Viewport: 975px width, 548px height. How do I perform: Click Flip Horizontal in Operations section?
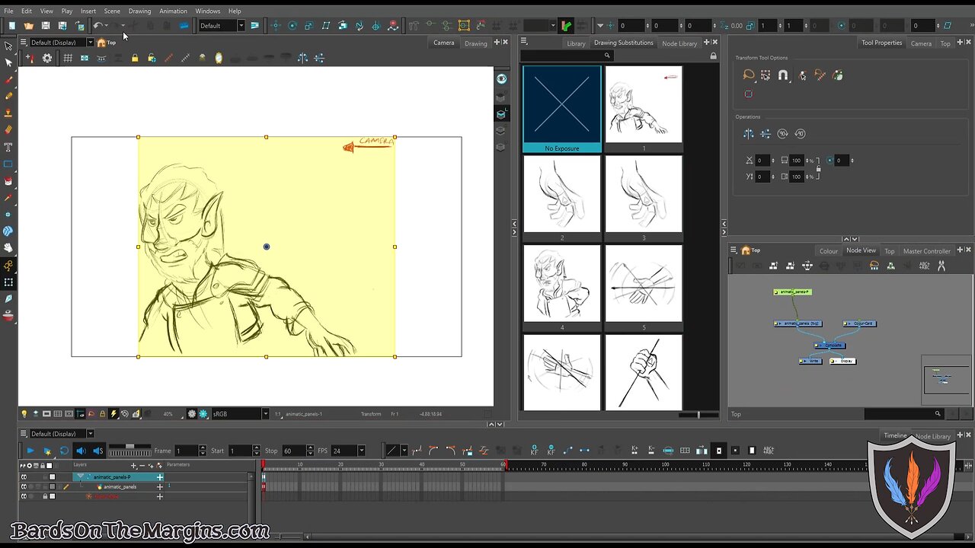click(x=749, y=134)
